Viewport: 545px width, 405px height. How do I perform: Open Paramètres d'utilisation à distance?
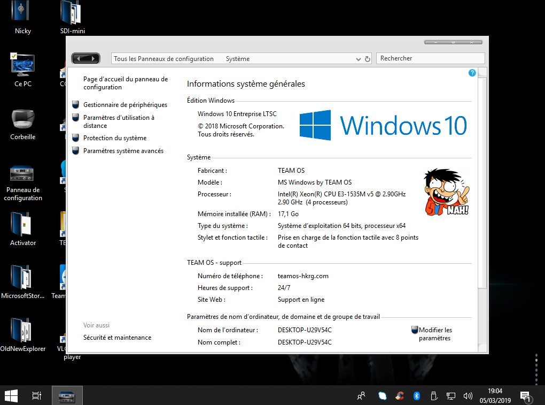[x=119, y=121]
